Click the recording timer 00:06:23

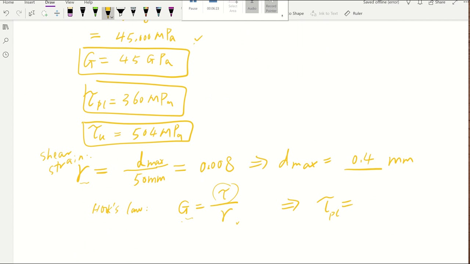213,8
